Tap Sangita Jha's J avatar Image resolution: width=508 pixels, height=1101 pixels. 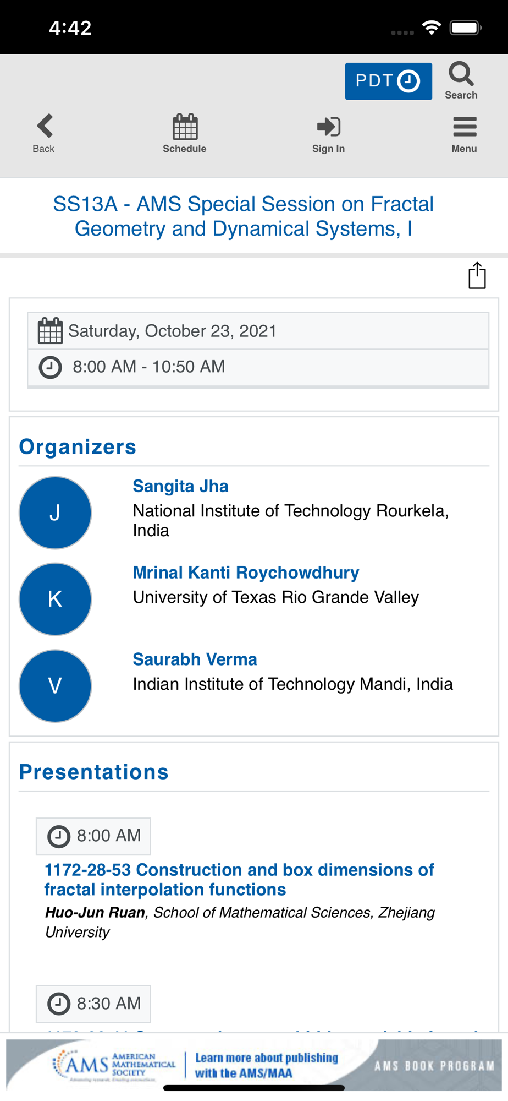click(x=55, y=513)
